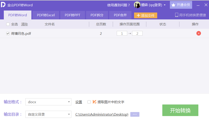Click the browse button with three dots

coord(135,114)
